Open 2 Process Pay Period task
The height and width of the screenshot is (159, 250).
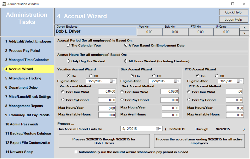pyautogui.click(x=22, y=51)
